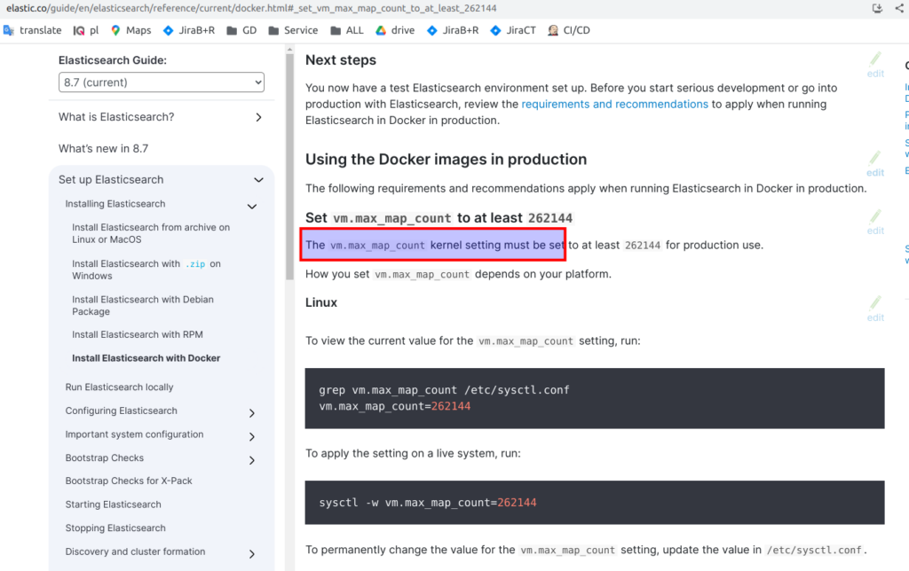Open Install Elasticsearch with Debian Package
Viewport: 909px width, 571px height.
pos(143,305)
